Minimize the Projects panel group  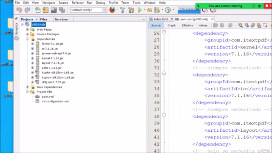click(144, 20)
